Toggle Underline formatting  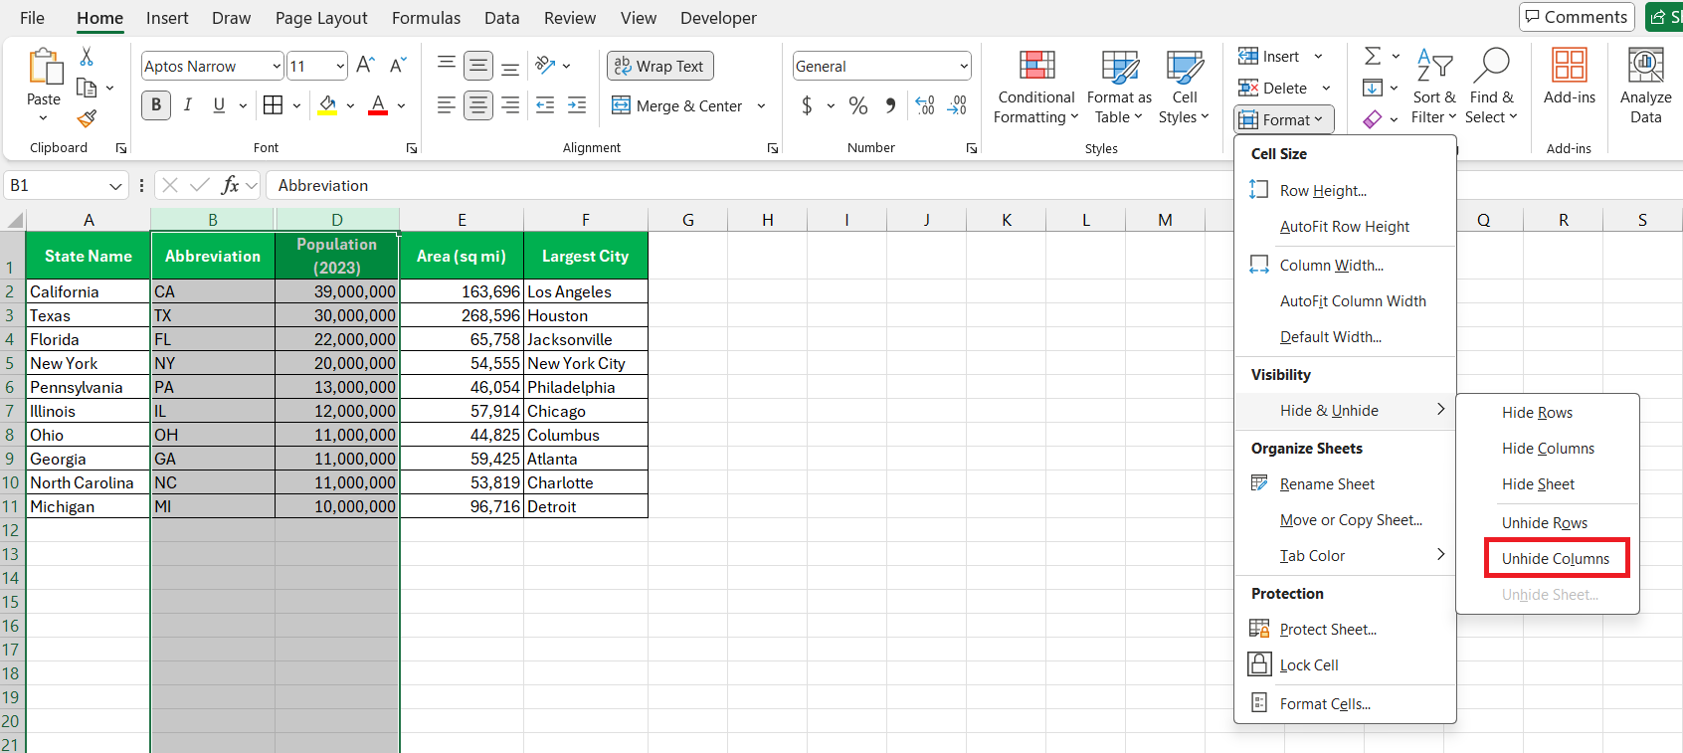[219, 105]
